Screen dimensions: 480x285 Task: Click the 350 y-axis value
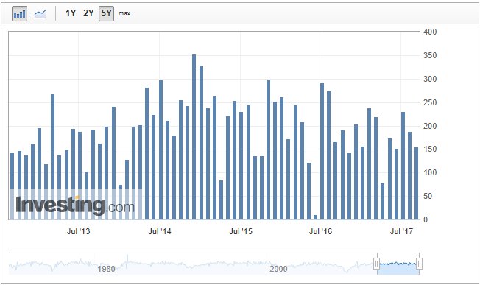coord(430,56)
